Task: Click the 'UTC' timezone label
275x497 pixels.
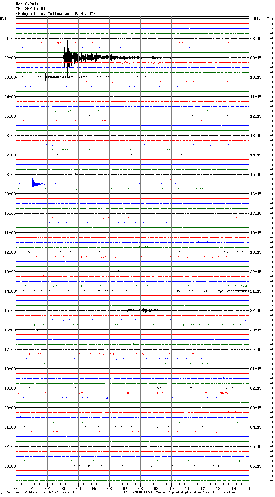Action: pyautogui.click(x=257, y=18)
